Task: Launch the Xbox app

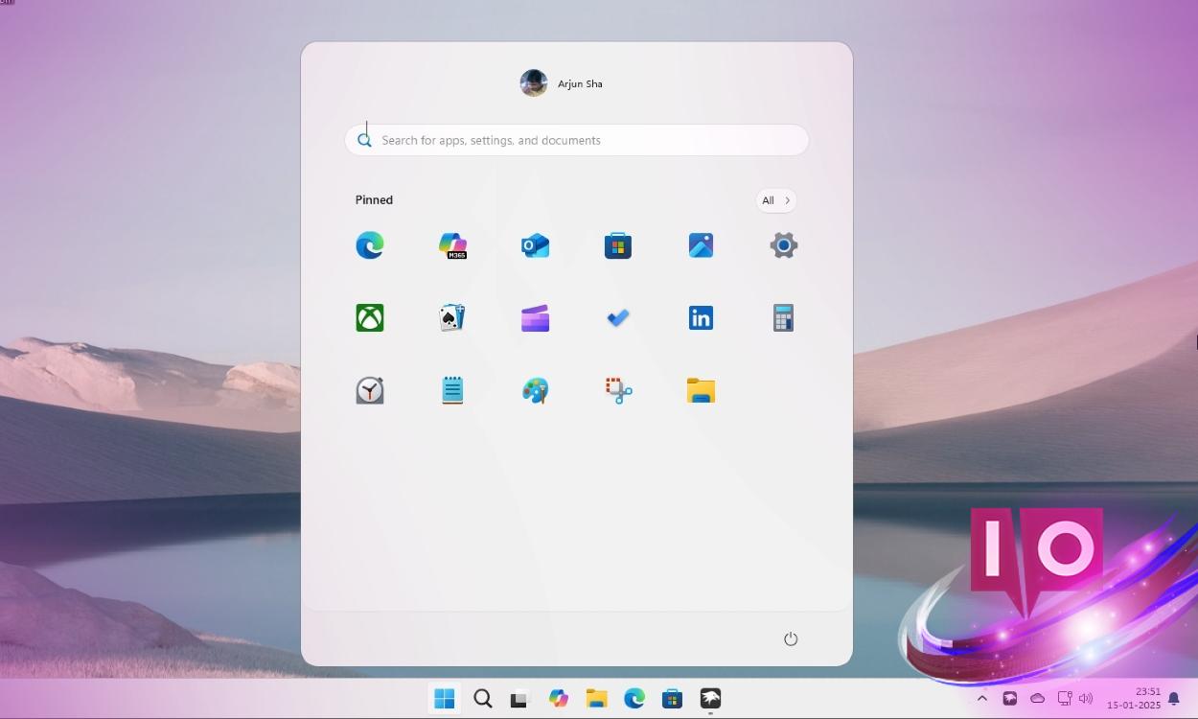Action: point(370,318)
